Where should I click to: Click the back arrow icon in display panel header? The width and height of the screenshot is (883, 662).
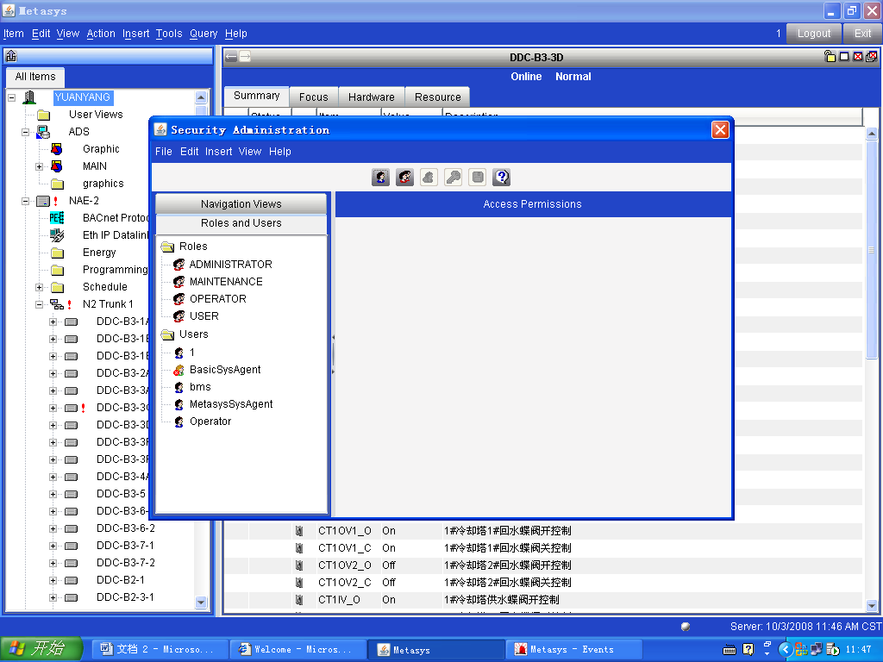231,57
